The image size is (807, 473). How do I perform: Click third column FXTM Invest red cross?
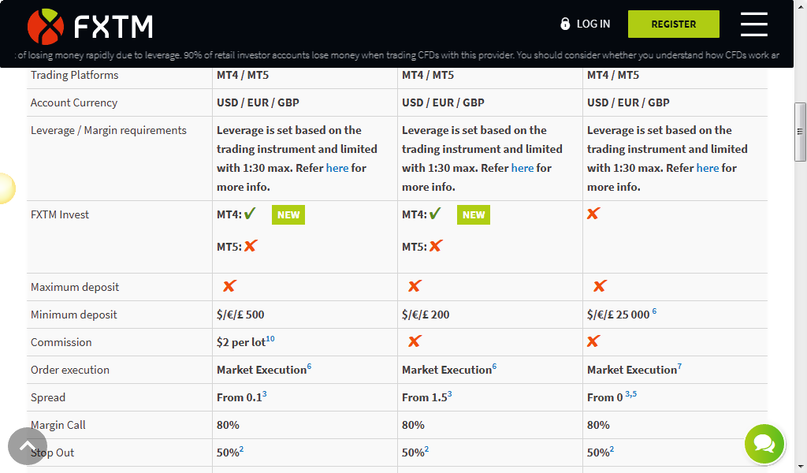click(593, 214)
